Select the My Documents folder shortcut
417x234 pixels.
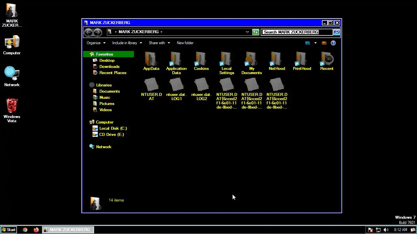coord(252,63)
